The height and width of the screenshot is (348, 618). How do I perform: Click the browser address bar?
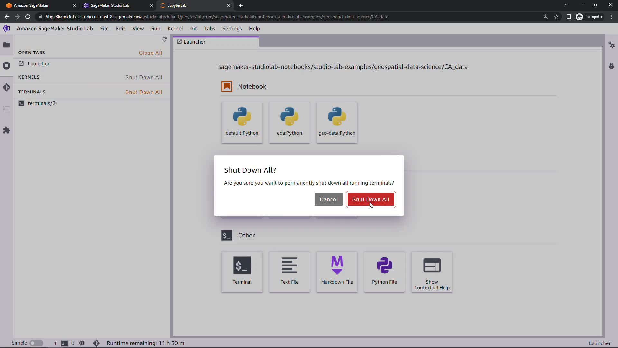click(257, 17)
